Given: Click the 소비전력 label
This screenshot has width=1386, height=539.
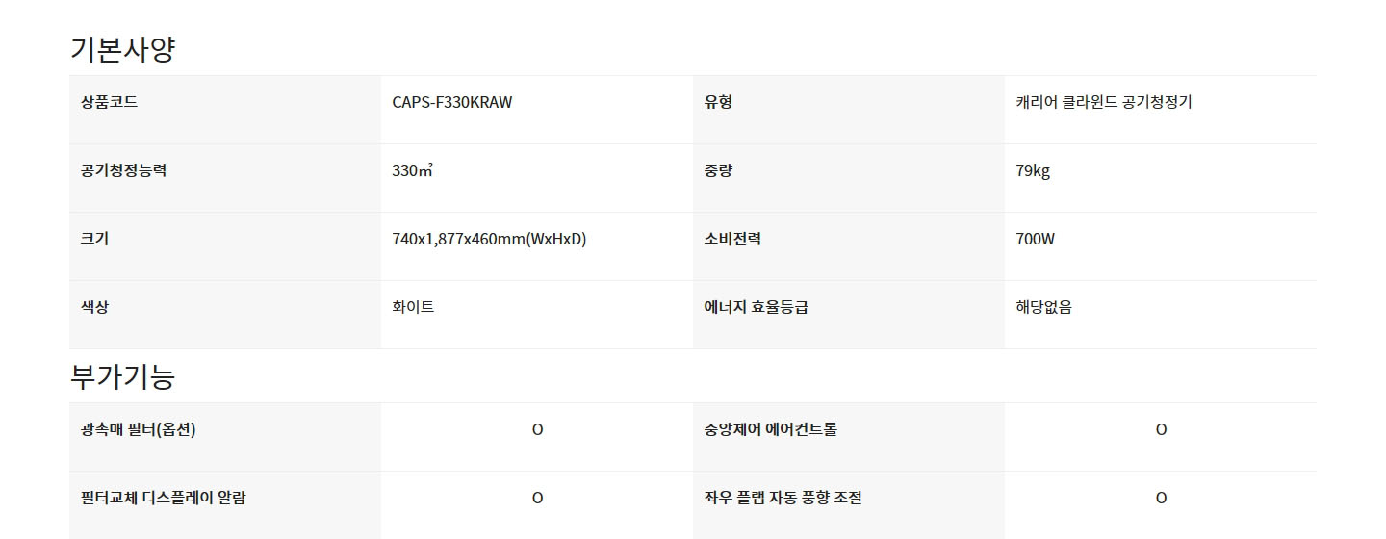Looking at the screenshot, I should pyautogui.click(x=732, y=239).
